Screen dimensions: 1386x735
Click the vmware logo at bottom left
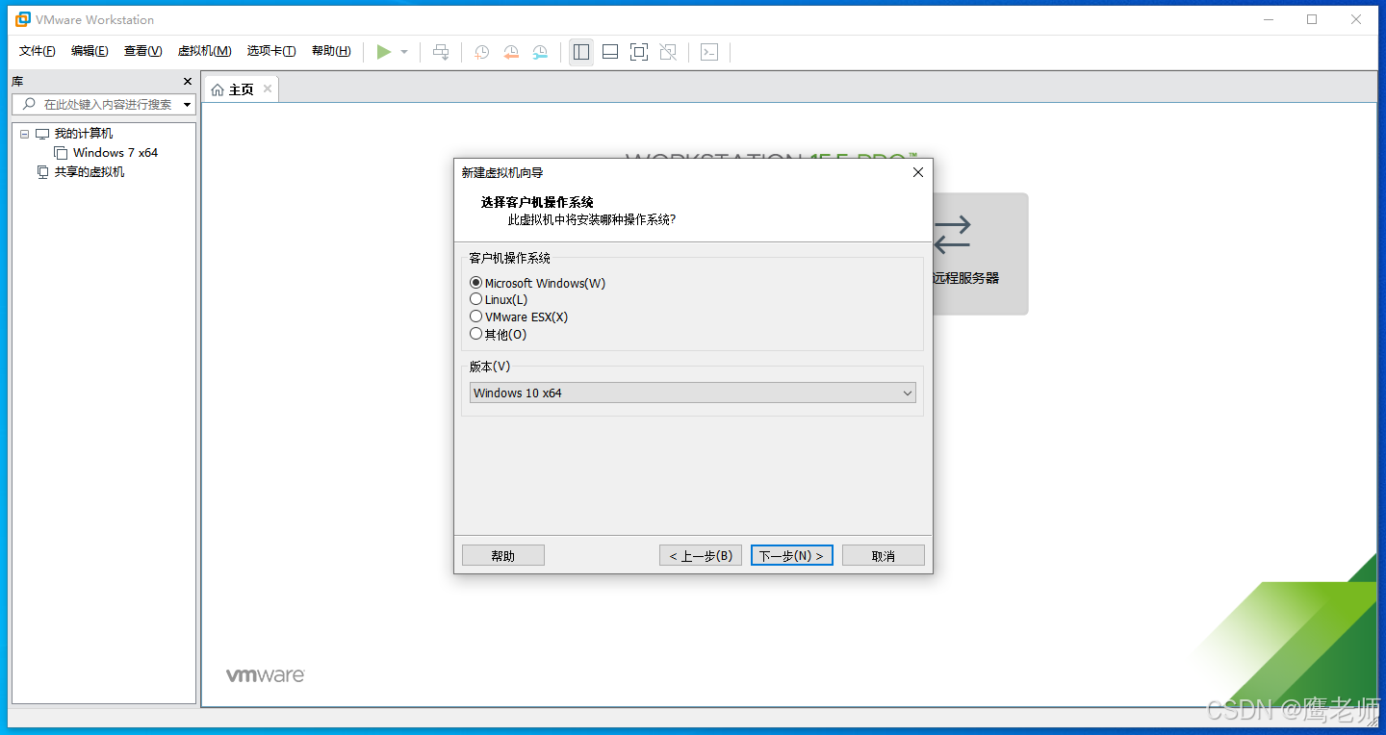coord(266,675)
